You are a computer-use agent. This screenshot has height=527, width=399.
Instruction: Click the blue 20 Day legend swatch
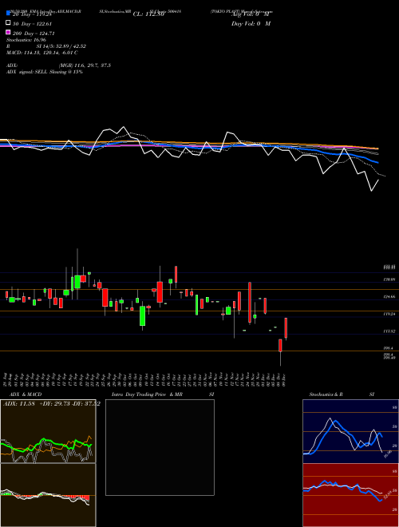coord(9,14)
